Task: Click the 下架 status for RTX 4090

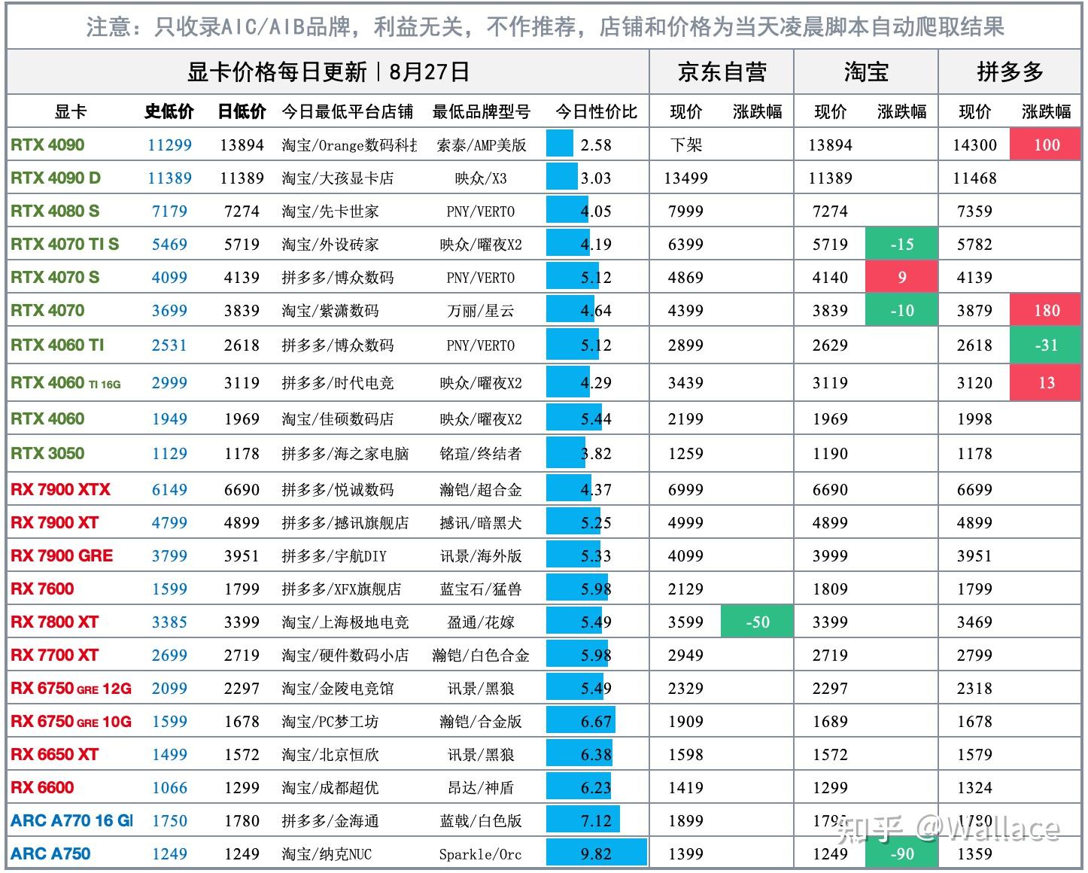Action: 685,145
